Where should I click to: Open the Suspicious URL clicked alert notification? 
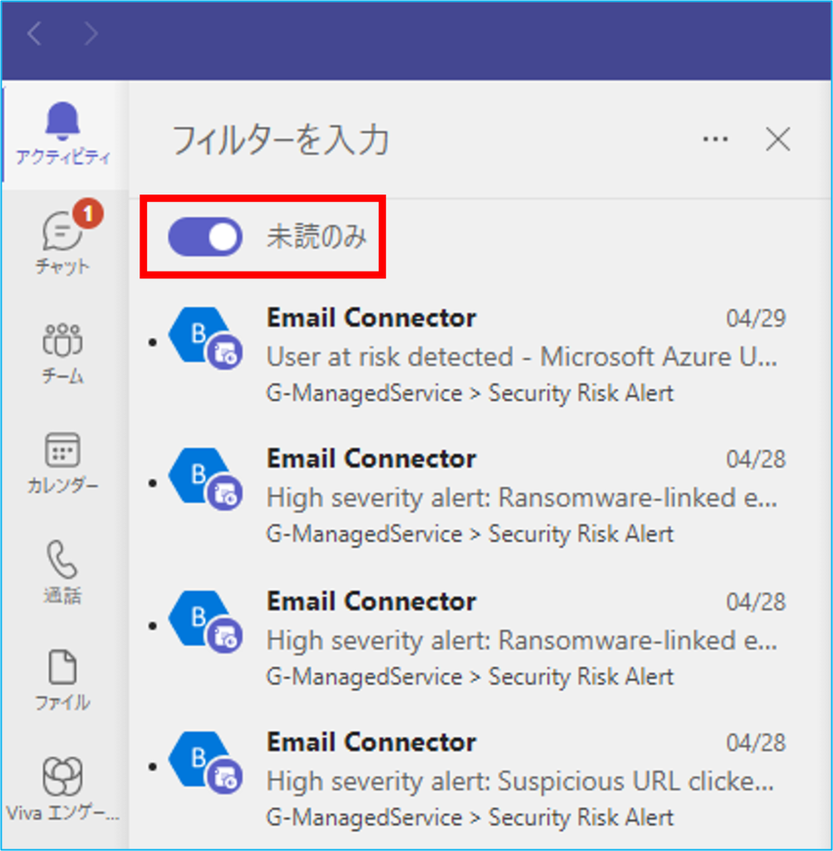[x=522, y=781]
